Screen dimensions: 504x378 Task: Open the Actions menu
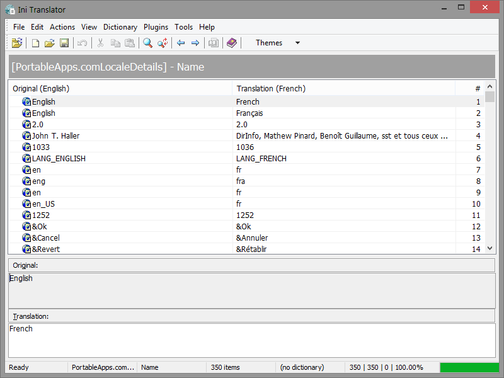62,27
